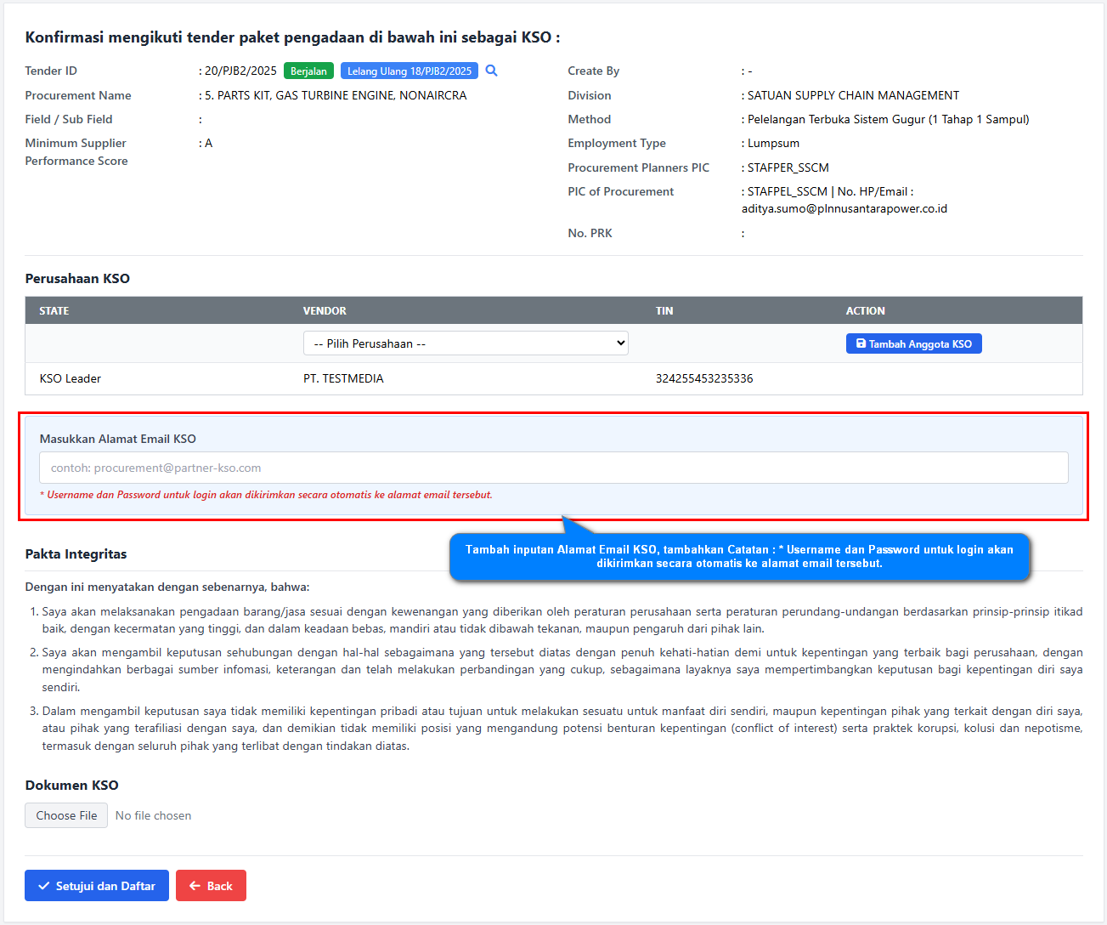Image resolution: width=1107 pixels, height=925 pixels.
Task: Select the TIN column header
Action: [664, 311]
